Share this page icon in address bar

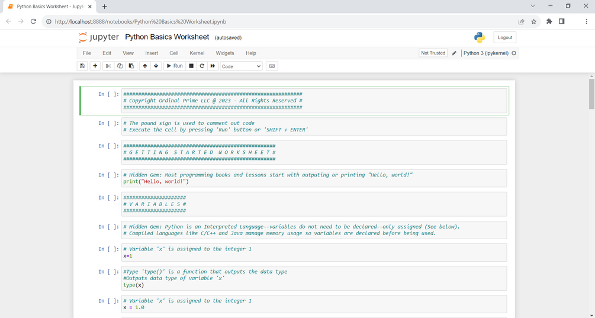[x=522, y=22]
